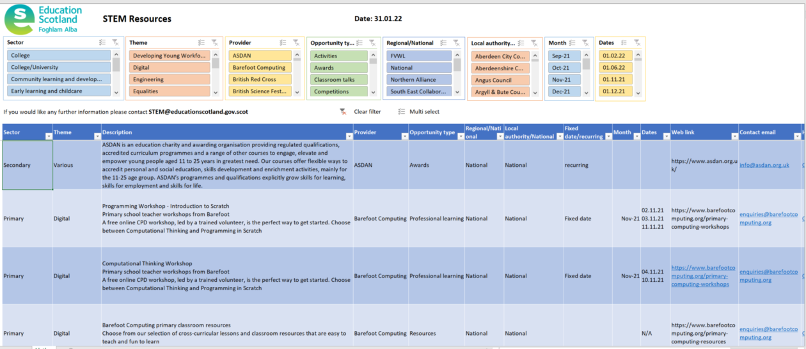This screenshot has height=349, width=806.
Task: Open the Opportunity type column filter dropdown
Action: tap(460, 136)
